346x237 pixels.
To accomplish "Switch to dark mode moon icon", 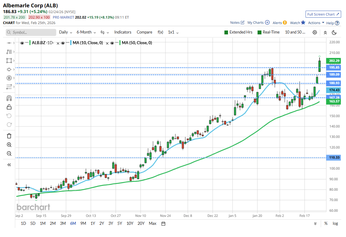I will 334,32.
